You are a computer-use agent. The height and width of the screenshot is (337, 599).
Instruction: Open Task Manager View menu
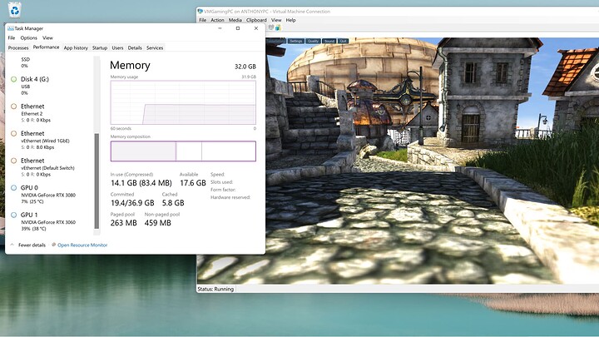(x=47, y=37)
